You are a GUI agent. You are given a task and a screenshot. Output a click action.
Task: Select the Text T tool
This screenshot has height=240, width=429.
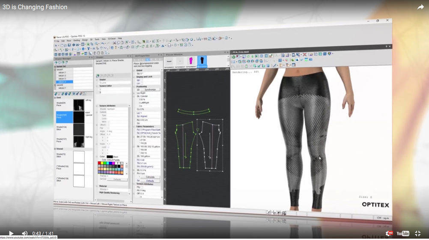coord(88,49)
